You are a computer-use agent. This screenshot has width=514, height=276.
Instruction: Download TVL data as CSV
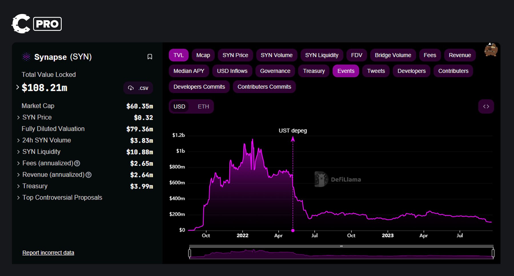[x=138, y=88]
